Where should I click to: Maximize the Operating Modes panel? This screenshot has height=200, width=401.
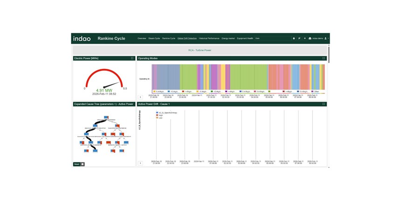click(324, 59)
